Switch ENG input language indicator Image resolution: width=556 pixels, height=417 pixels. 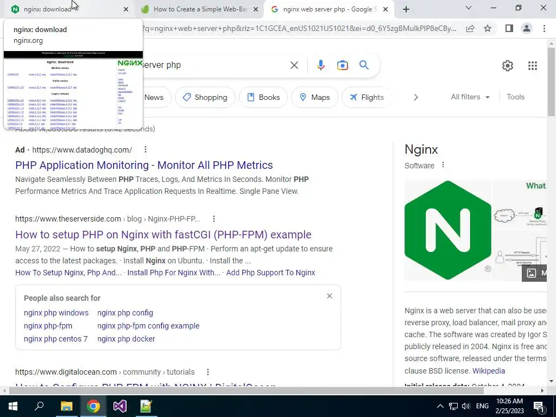(x=482, y=406)
